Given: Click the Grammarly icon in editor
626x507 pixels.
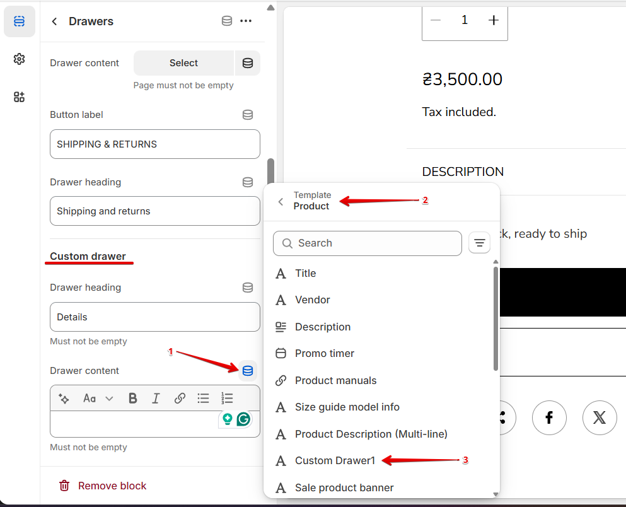Looking at the screenshot, I should (x=243, y=419).
